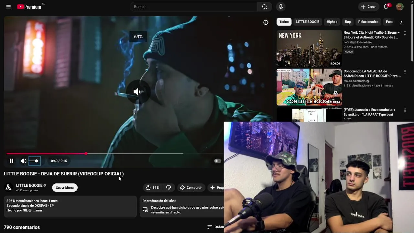Open the hamburger guide menu
This screenshot has width=414, height=233.
tap(8, 7)
